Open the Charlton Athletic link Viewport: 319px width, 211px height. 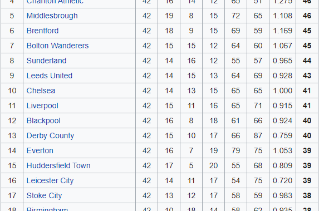pos(55,2)
